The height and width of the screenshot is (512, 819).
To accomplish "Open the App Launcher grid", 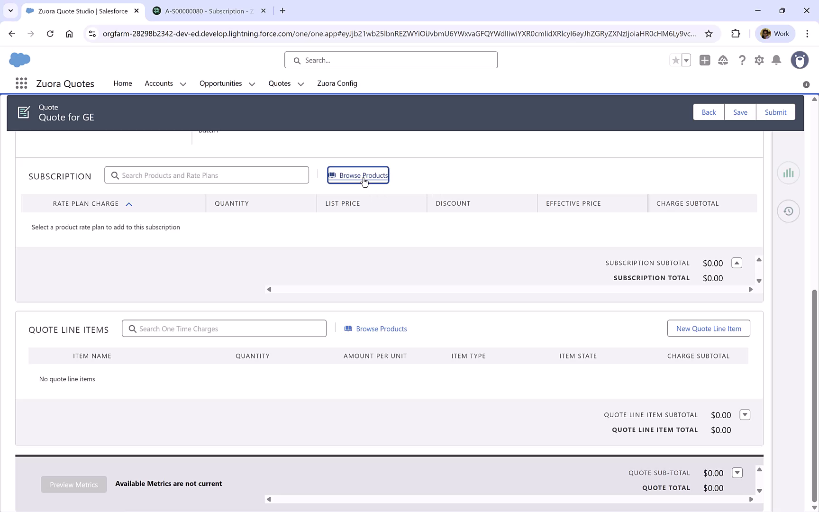I will click(x=21, y=83).
